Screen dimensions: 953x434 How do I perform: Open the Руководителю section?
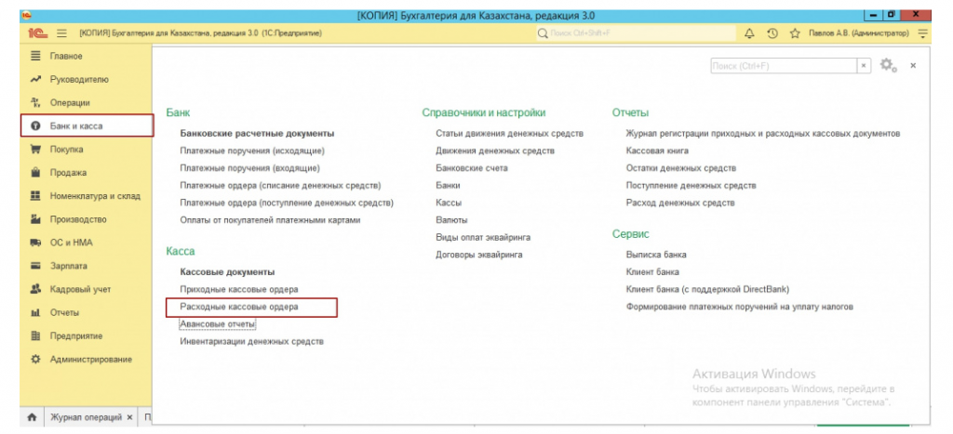click(x=87, y=80)
